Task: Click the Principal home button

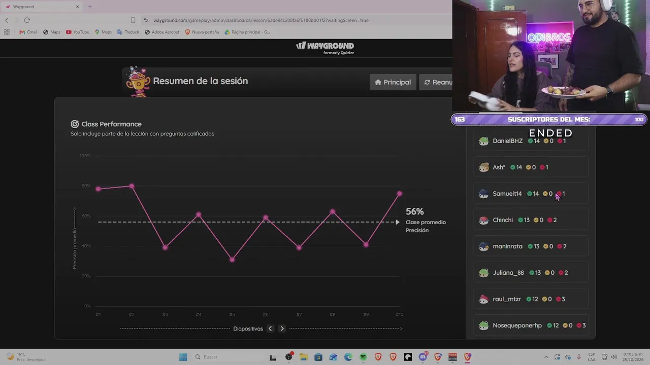Action: 393,82
